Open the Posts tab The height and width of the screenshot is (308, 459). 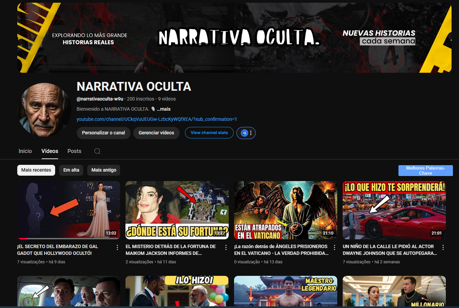tap(74, 151)
